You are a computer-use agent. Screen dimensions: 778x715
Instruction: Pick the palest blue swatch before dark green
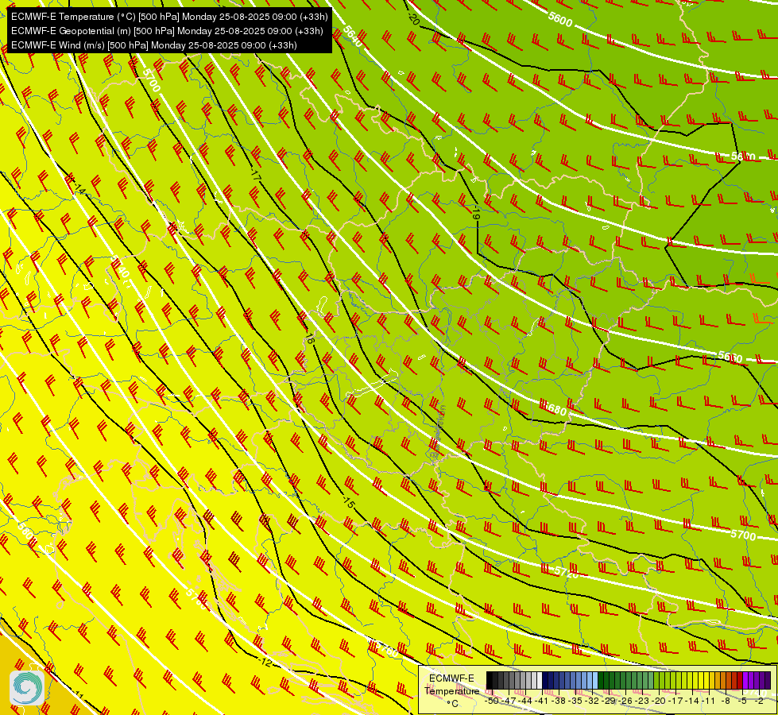point(595,680)
